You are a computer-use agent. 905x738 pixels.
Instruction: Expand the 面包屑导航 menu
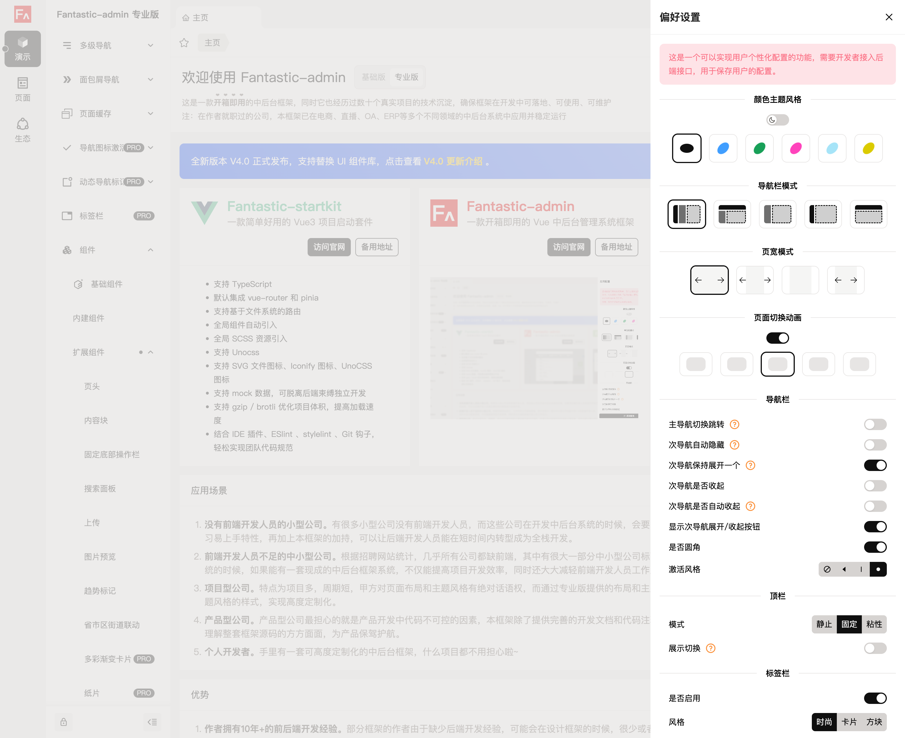(109, 80)
